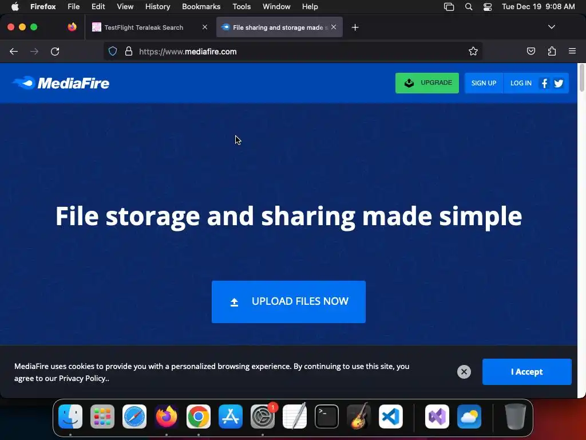Viewport: 586px width, 440px height.
Task: Open Visual Studio Code from Dock
Action: (x=390, y=416)
